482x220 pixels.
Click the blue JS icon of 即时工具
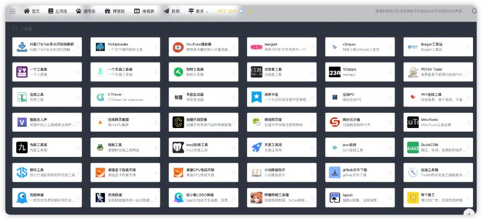pos(22,173)
